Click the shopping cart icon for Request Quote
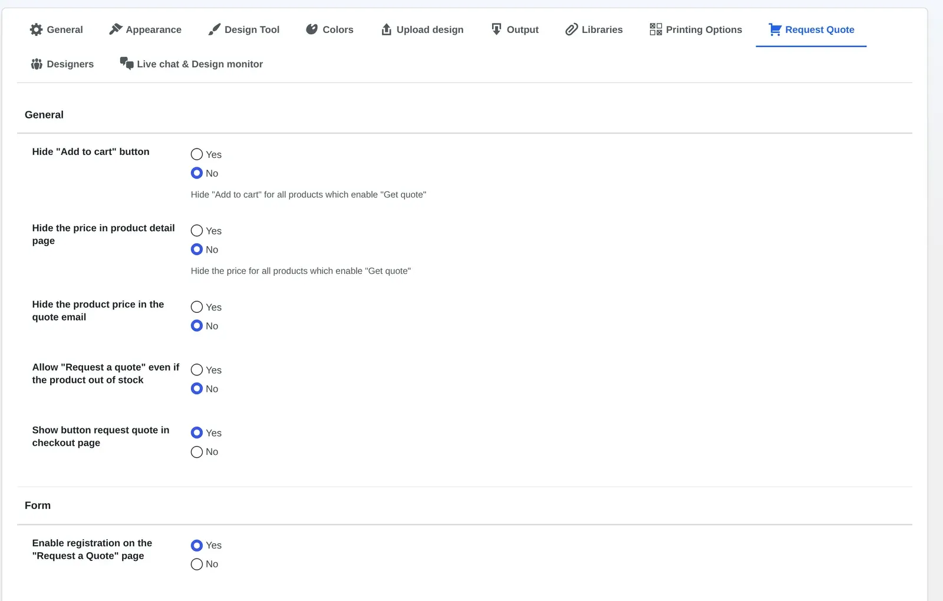This screenshot has height=601, width=943. coord(775,29)
